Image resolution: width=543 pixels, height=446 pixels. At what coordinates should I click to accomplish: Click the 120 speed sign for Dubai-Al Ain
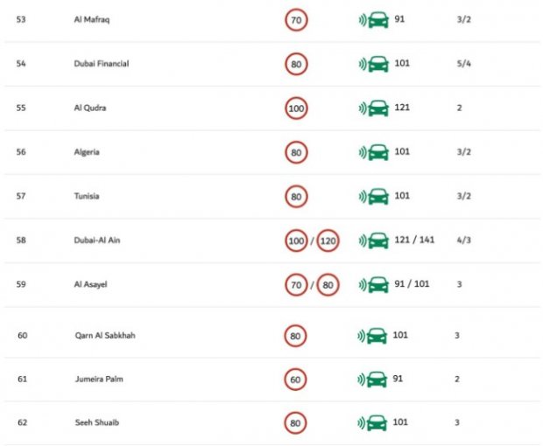tap(328, 240)
